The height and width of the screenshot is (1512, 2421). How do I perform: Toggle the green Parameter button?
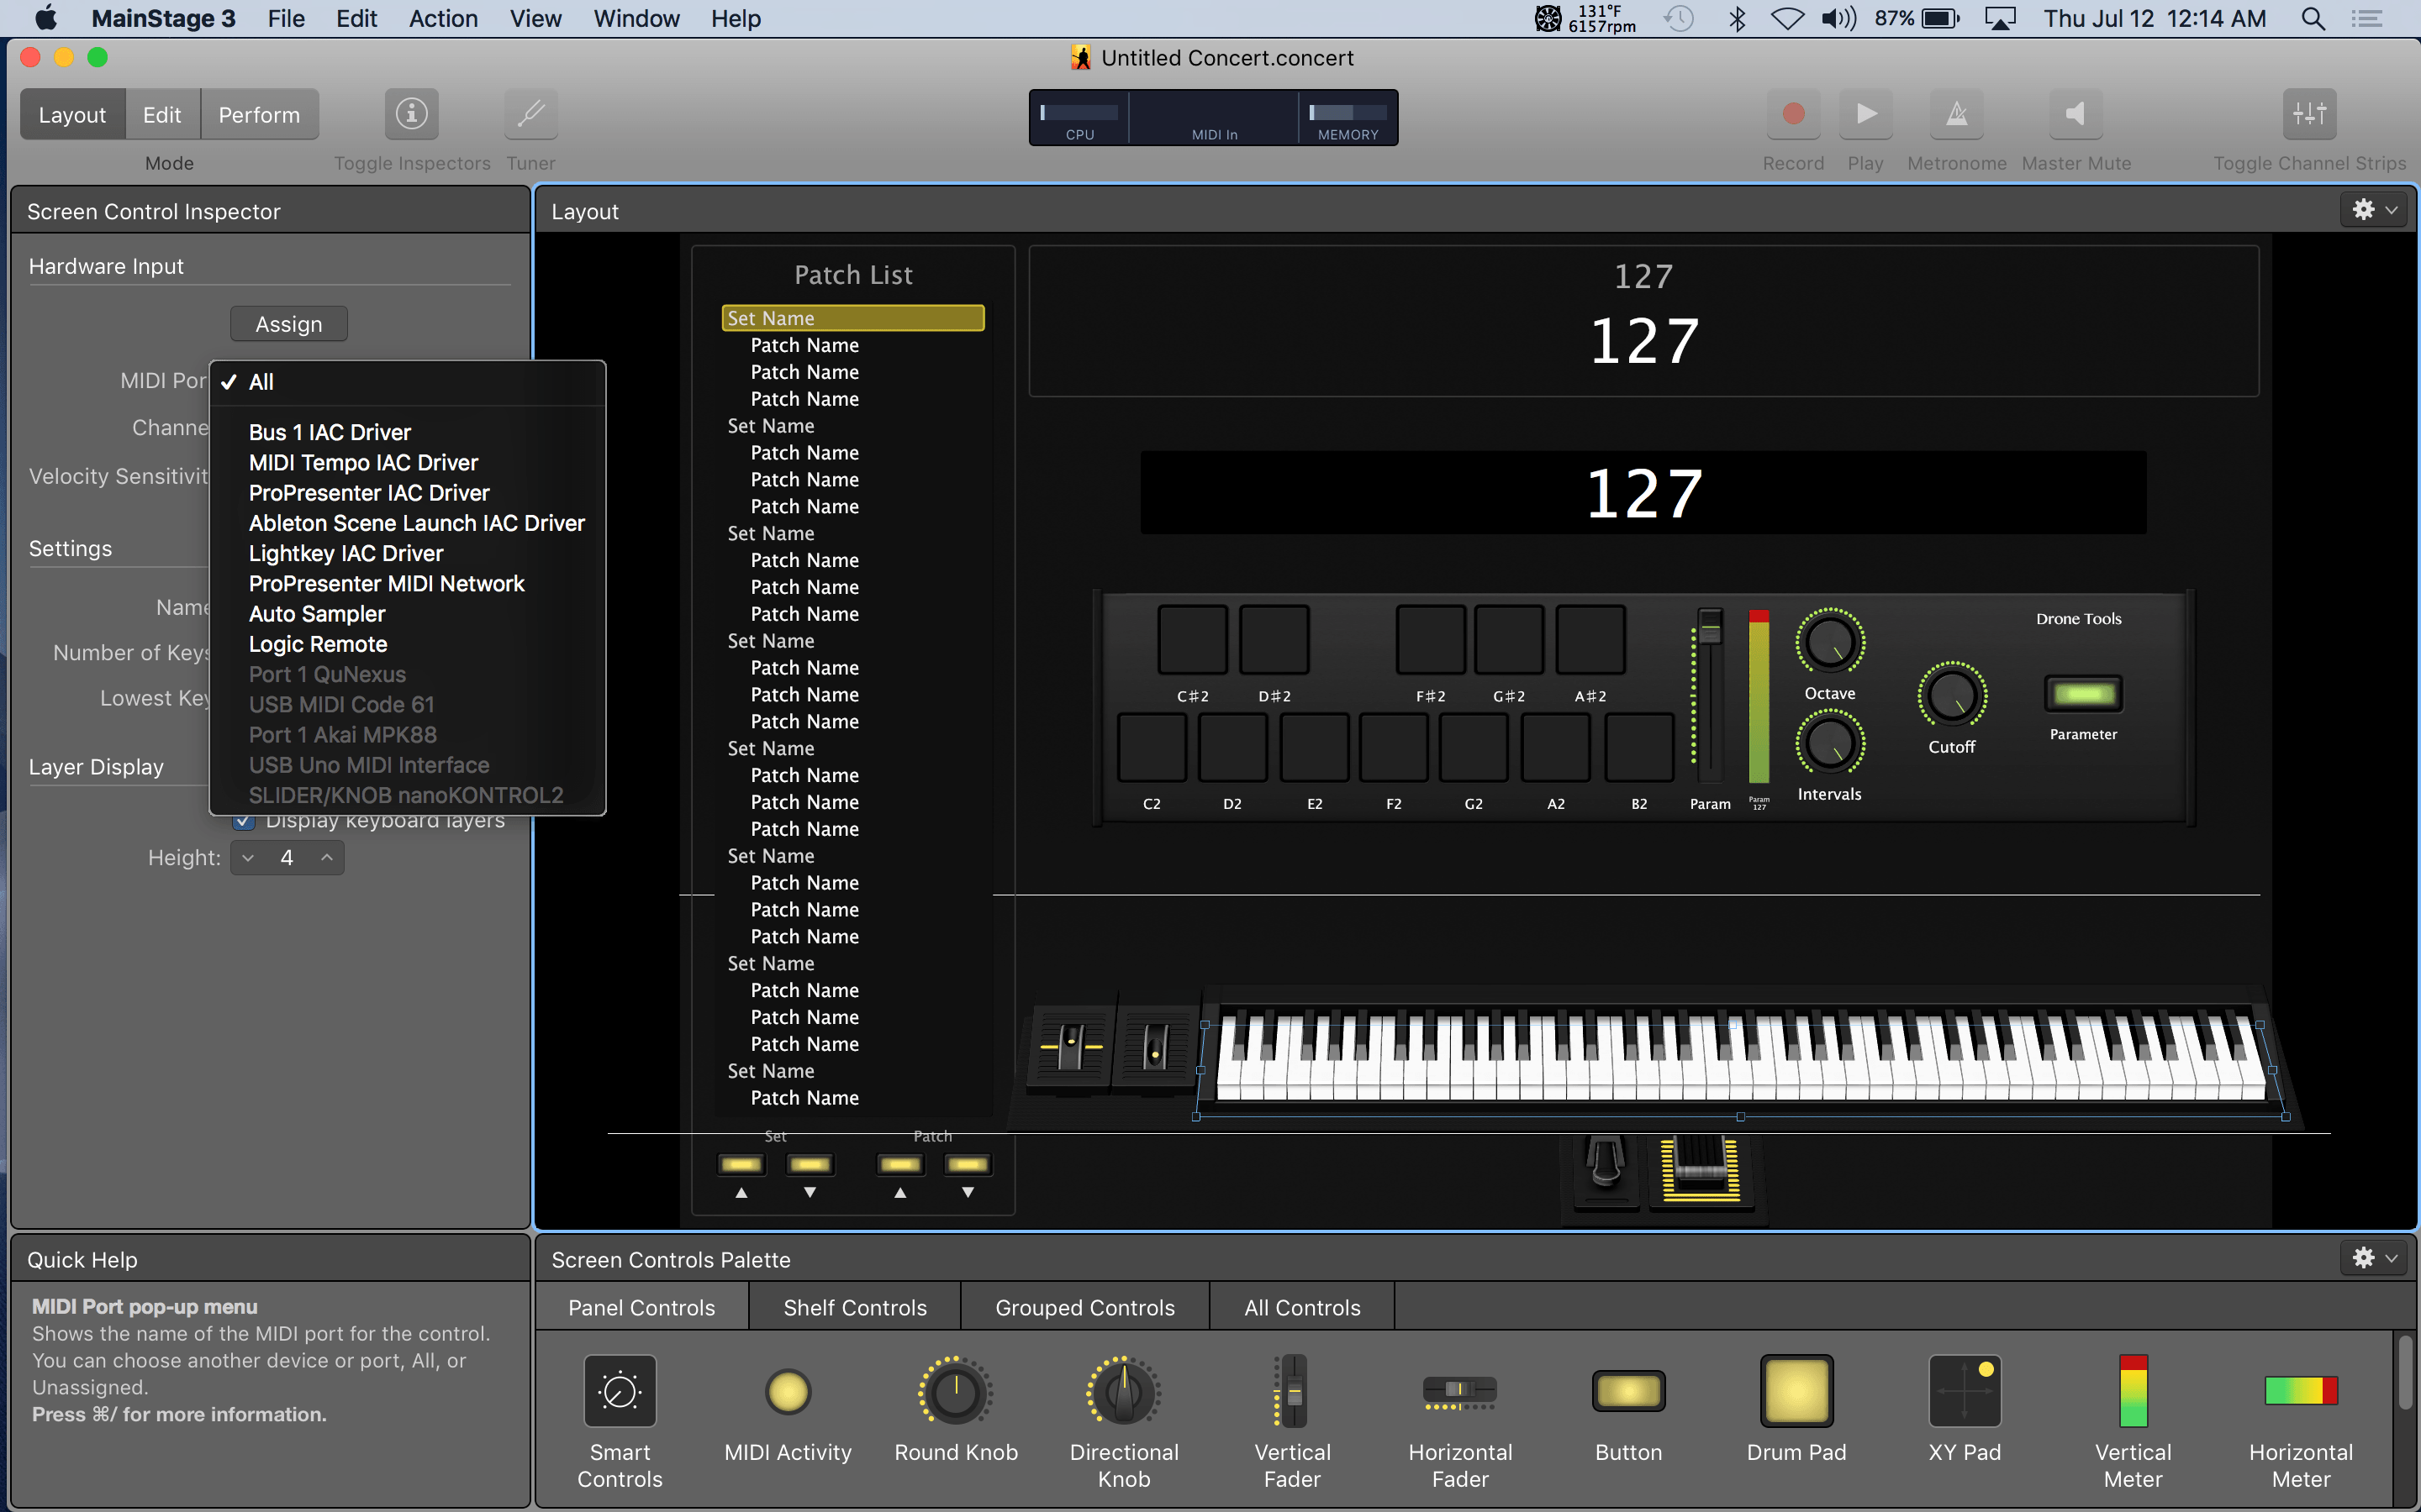tap(2083, 693)
